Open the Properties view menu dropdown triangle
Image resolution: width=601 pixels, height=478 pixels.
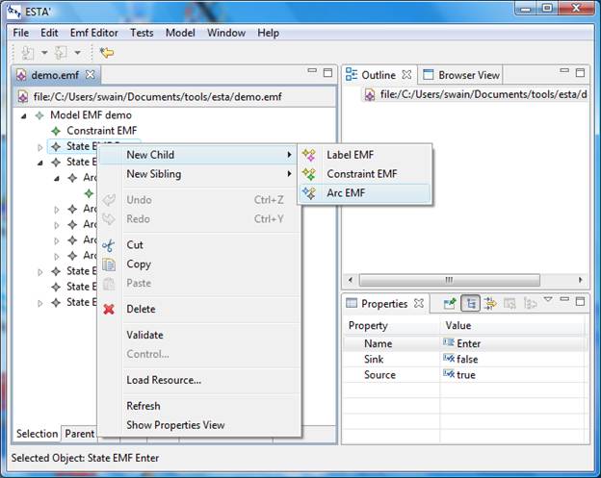[x=547, y=300]
